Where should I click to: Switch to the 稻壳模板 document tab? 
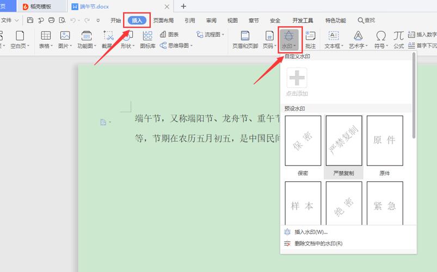(41, 7)
